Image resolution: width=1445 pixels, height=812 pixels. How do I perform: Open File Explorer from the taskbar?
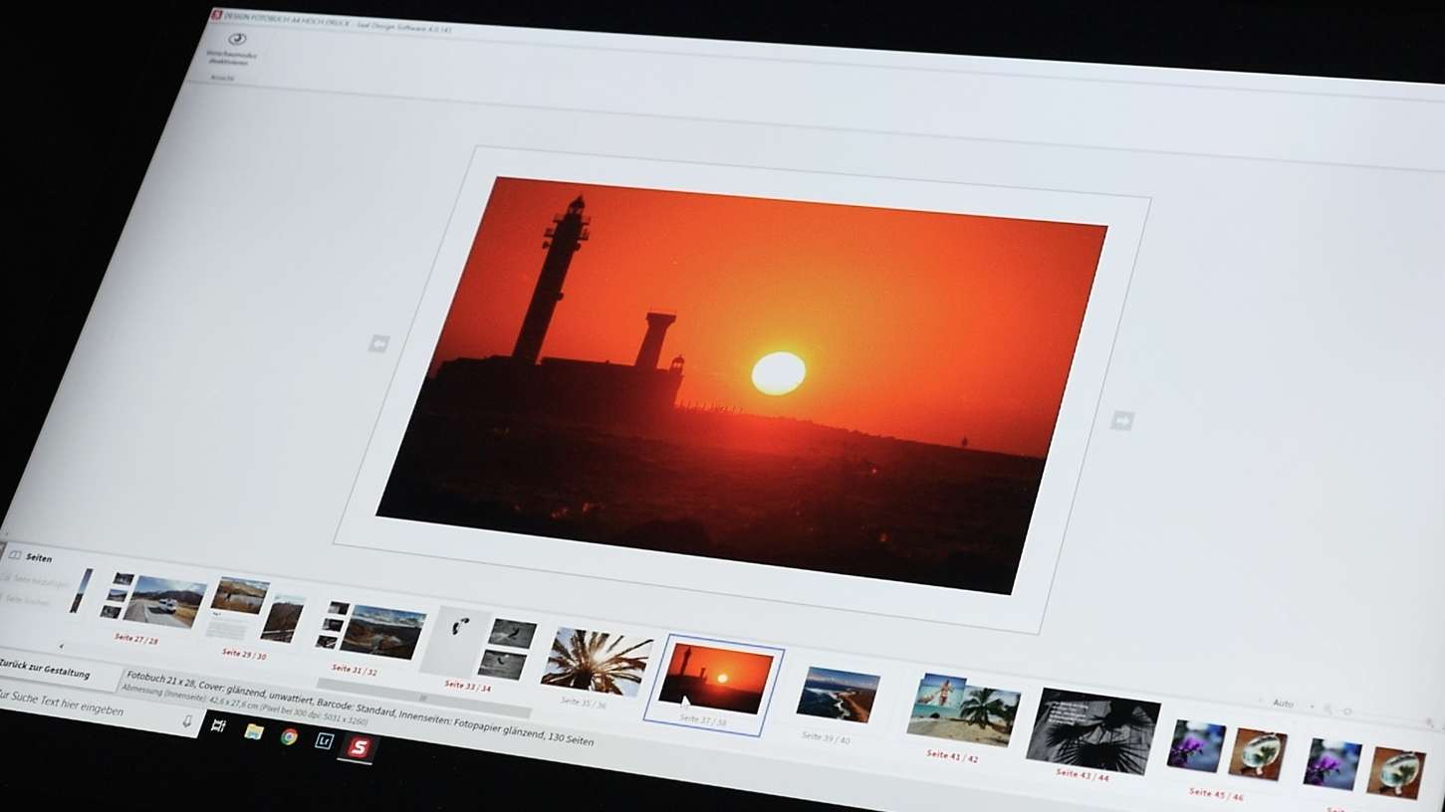pos(254,731)
